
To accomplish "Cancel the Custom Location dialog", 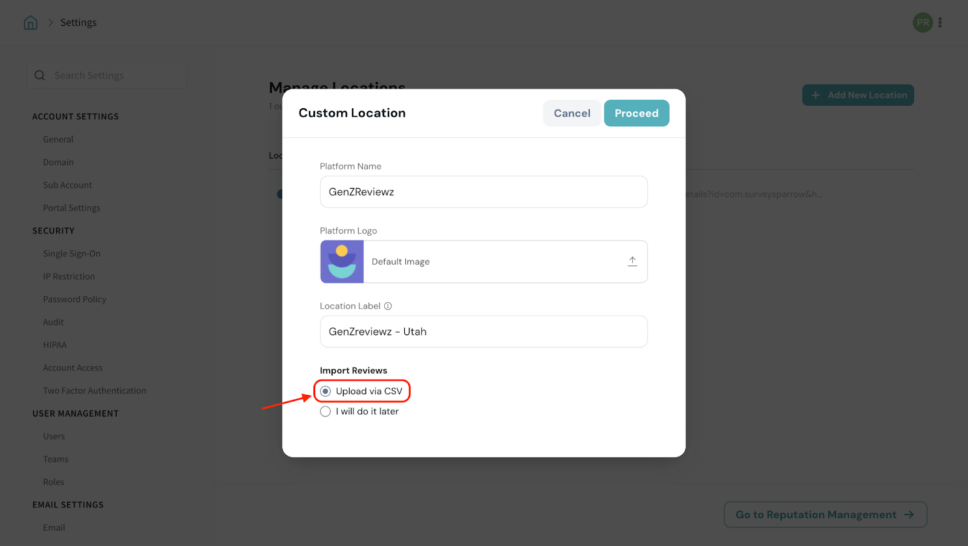I will point(572,113).
